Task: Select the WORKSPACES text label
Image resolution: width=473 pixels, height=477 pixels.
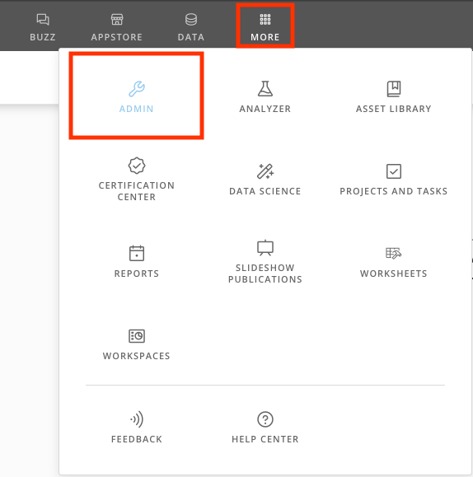Action: point(137,356)
